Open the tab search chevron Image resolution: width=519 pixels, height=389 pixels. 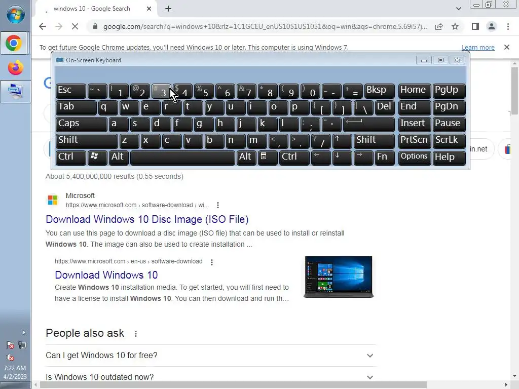pyautogui.click(x=458, y=9)
